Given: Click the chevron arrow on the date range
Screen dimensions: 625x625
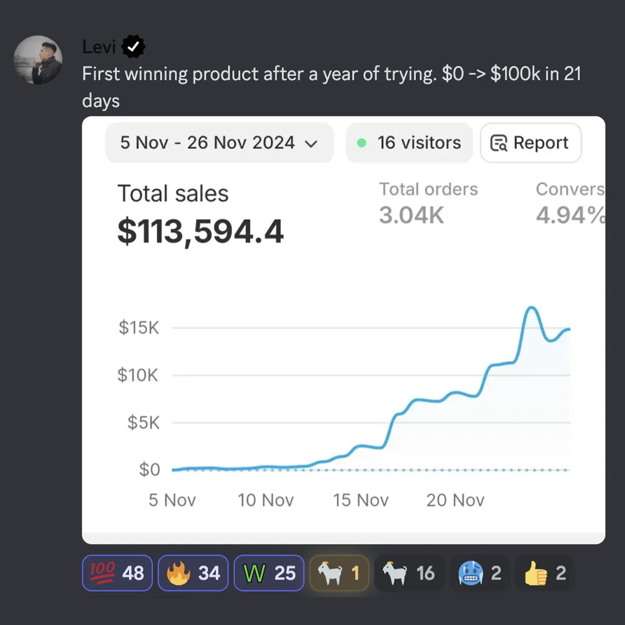Looking at the screenshot, I should 311,144.
